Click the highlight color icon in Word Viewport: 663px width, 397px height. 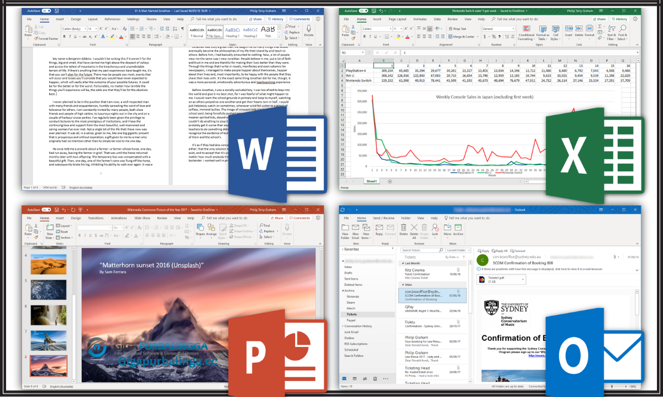[x=112, y=36]
